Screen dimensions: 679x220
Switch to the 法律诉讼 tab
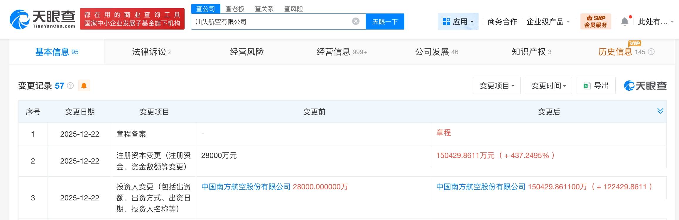tap(151, 52)
